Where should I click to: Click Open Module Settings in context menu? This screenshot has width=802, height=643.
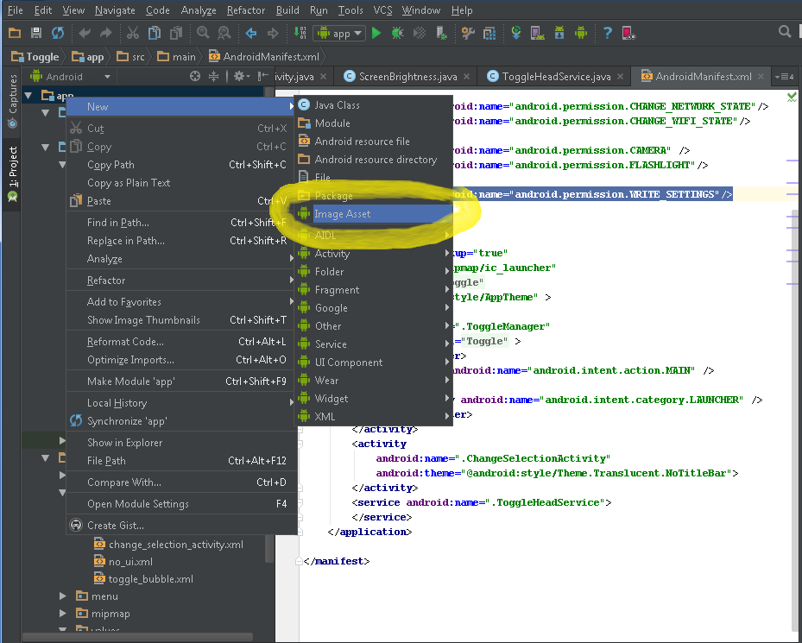point(137,504)
